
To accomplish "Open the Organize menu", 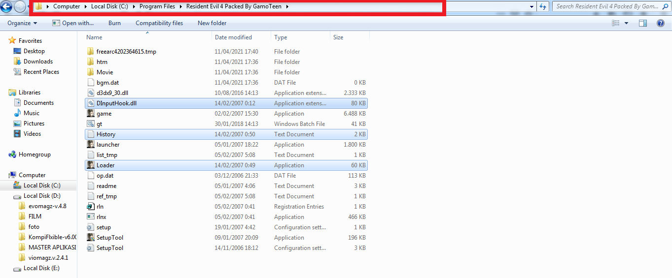I will pos(22,23).
